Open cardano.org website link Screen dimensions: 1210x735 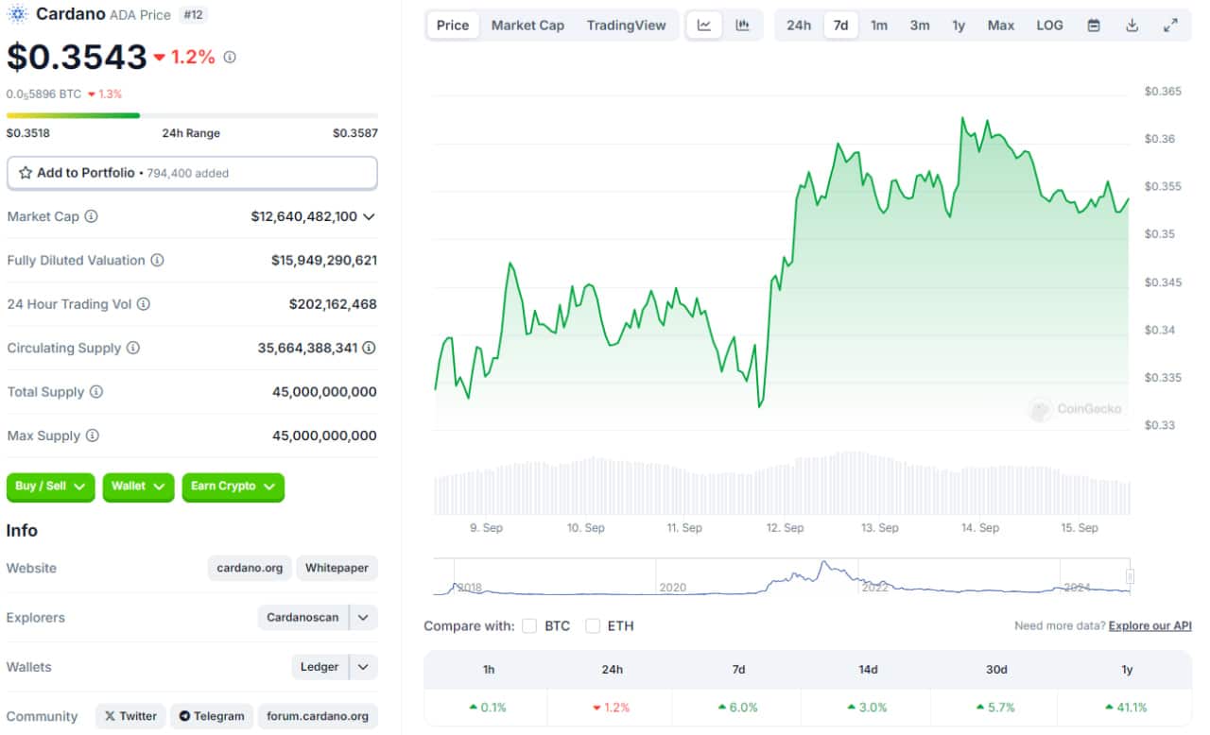click(250, 568)
